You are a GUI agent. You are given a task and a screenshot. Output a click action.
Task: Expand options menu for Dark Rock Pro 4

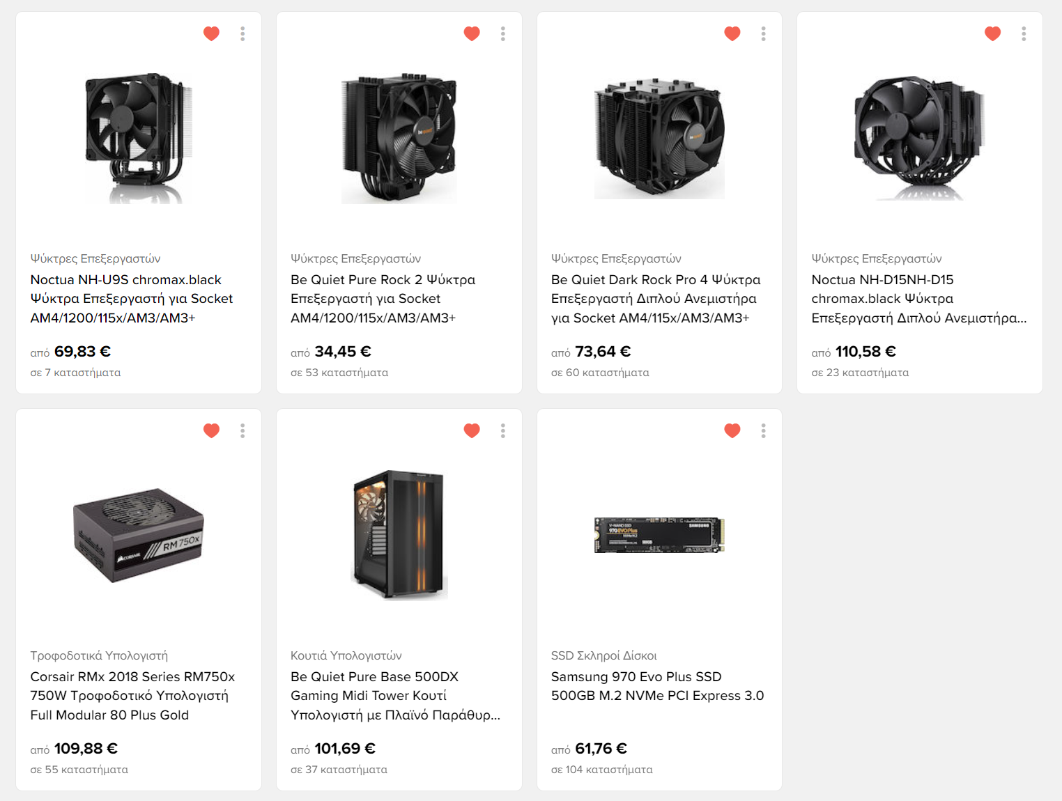[x=764, y=33]
